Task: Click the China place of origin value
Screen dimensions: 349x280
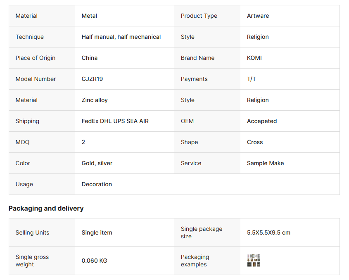Action: [x=90, y=58]
